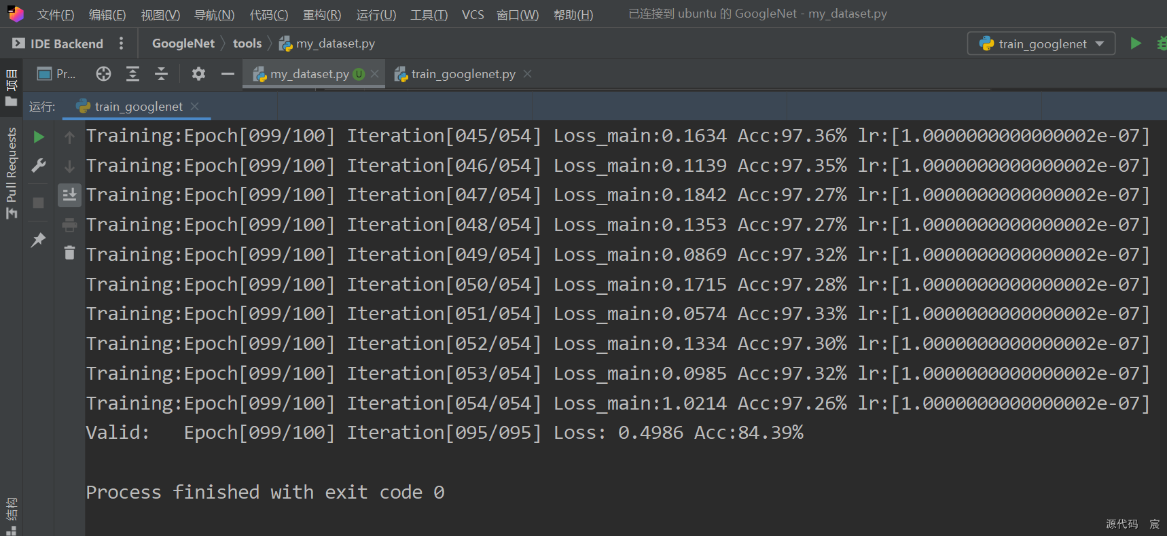1167x536 pixels.
Task: Close the train_googlenet run tab
Action: 195,107
